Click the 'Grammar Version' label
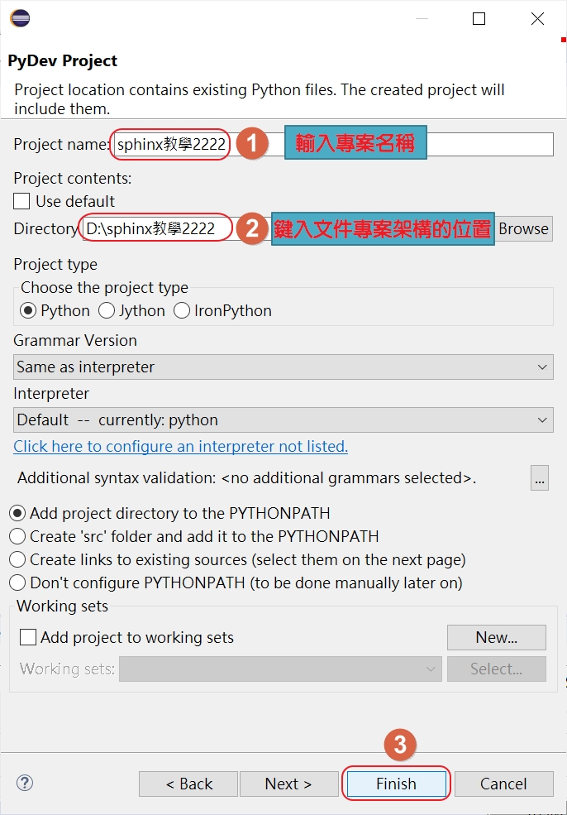567x815 pixels. (75, 340)
